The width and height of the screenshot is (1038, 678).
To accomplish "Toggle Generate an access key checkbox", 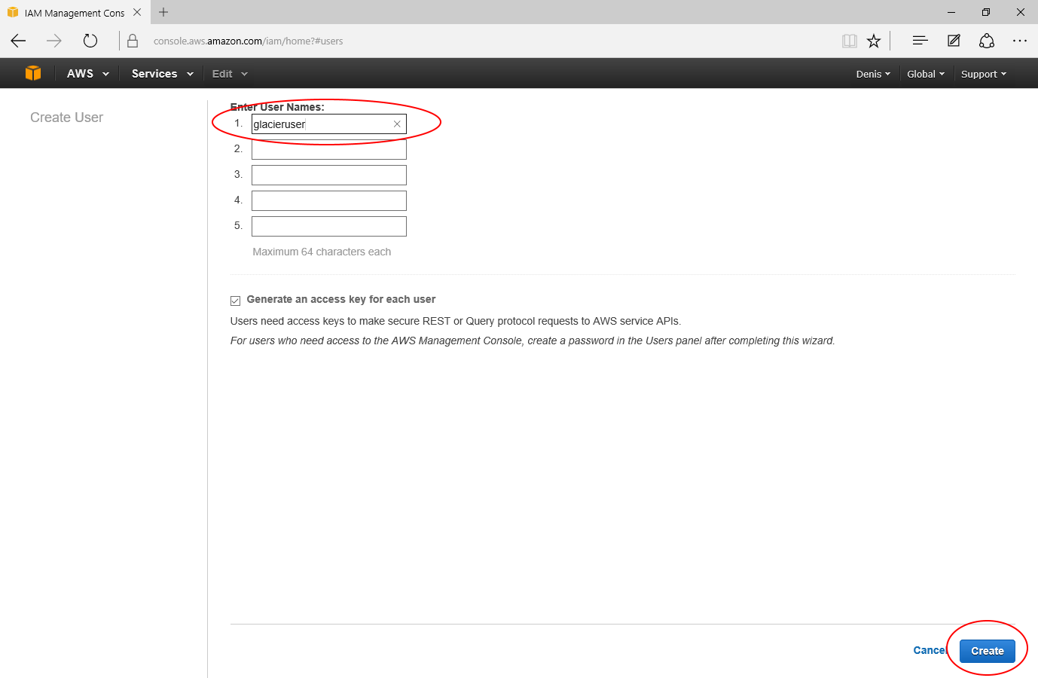I will (x=235, y=301).
